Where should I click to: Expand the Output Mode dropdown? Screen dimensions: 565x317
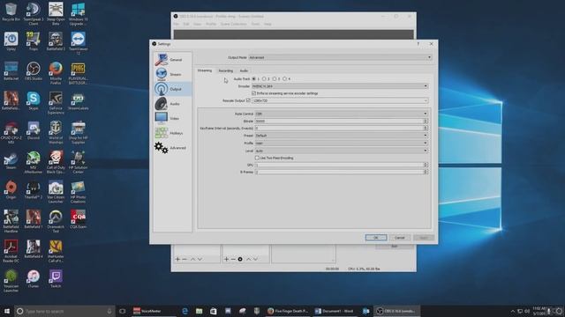[340, 57]
